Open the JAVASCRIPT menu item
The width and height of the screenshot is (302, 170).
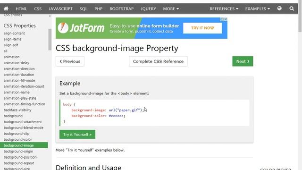[60, 9]
